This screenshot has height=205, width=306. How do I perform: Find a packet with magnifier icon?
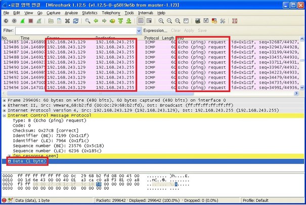88,21
